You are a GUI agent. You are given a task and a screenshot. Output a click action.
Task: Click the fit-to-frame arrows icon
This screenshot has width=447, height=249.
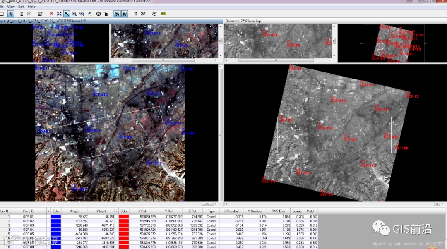[59, 14]
